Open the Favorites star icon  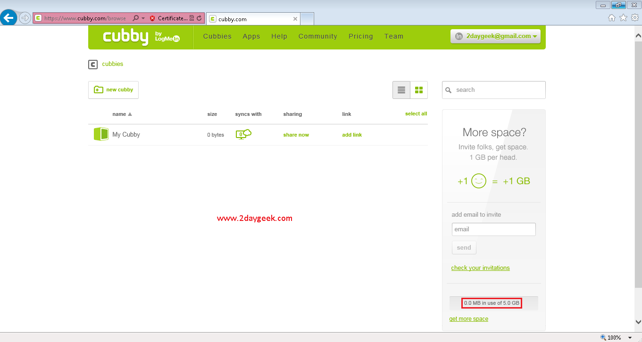pyautogui.click(x=623, y=18)
